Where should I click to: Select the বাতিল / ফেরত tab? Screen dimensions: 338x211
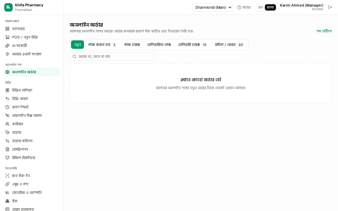point(229,45)
